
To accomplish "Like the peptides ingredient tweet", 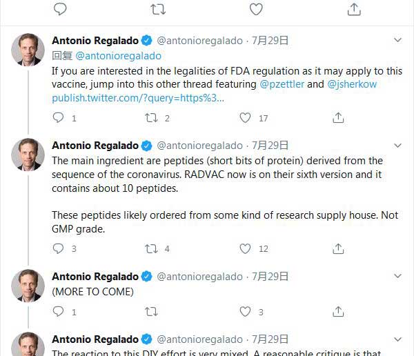I will point(245,248).
